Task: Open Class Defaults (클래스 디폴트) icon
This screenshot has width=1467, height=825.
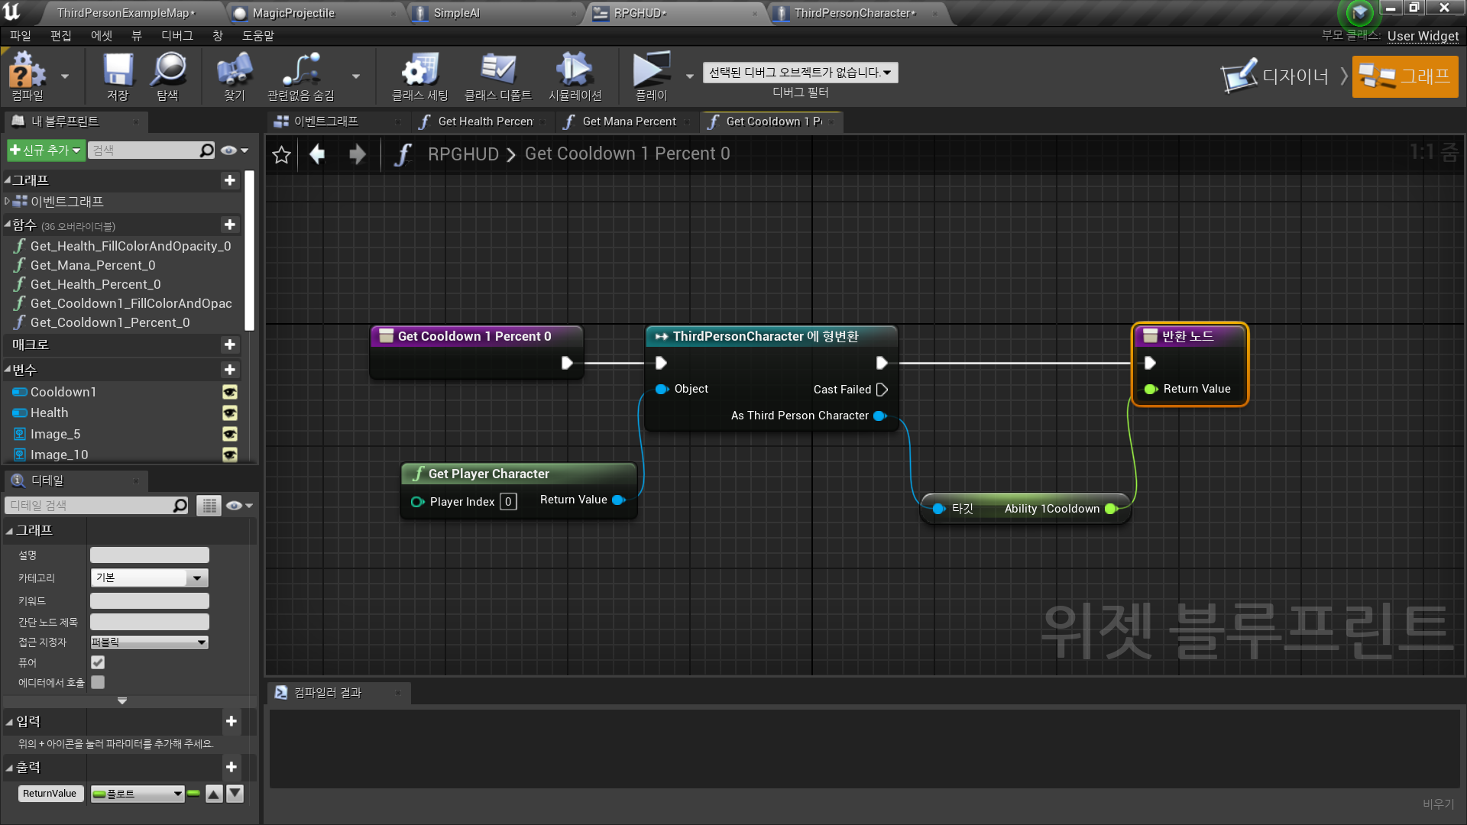Action: click(x=497, y=71)
